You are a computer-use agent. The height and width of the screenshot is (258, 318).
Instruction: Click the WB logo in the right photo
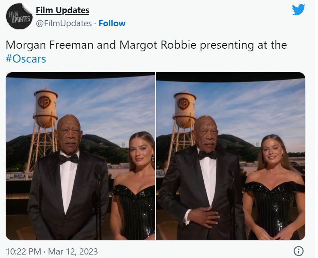[x=183, y=104]
